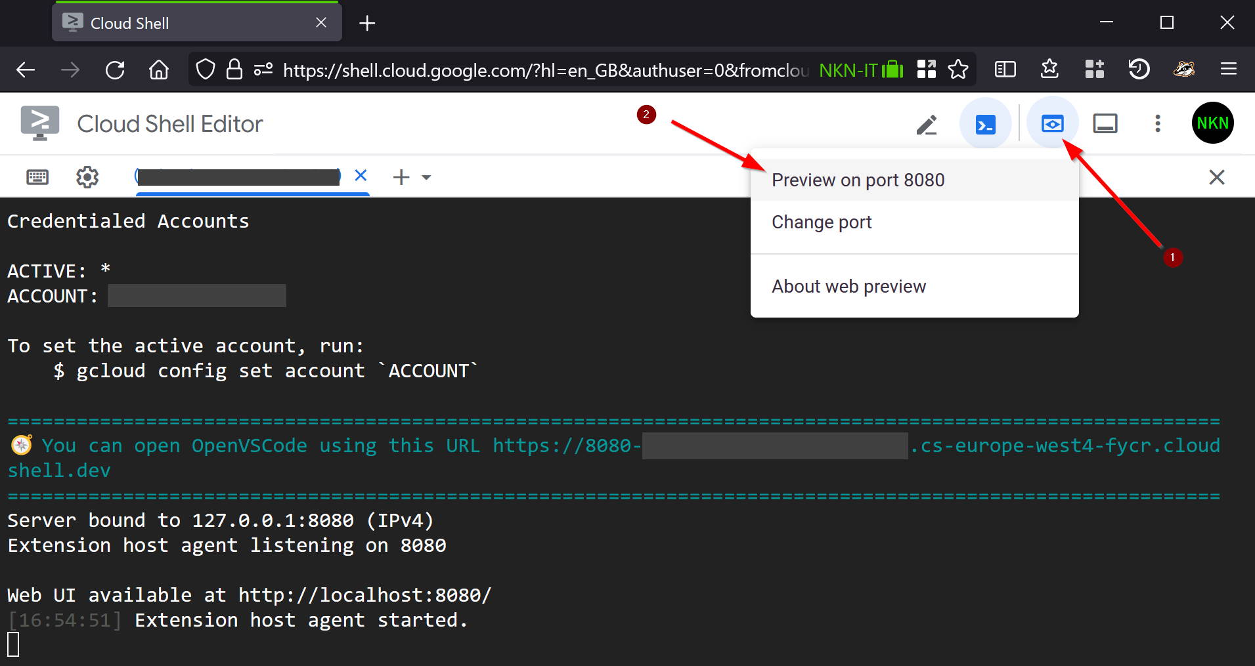Click the browser Back arrow
This screenshot has width=1255, height=666.
tap(26, 70)
